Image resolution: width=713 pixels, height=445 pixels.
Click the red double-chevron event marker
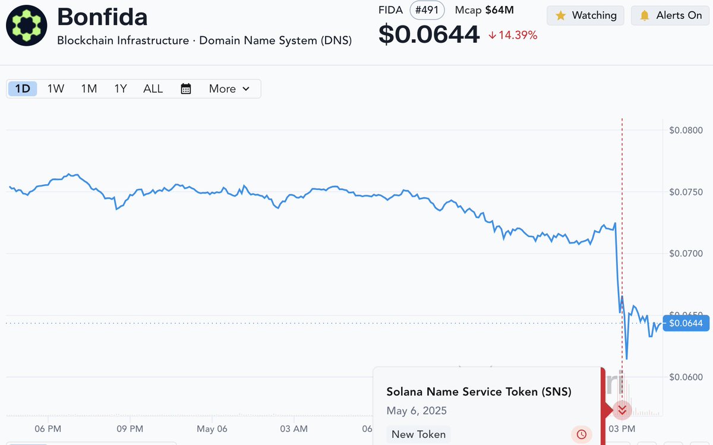coord(622,409)
